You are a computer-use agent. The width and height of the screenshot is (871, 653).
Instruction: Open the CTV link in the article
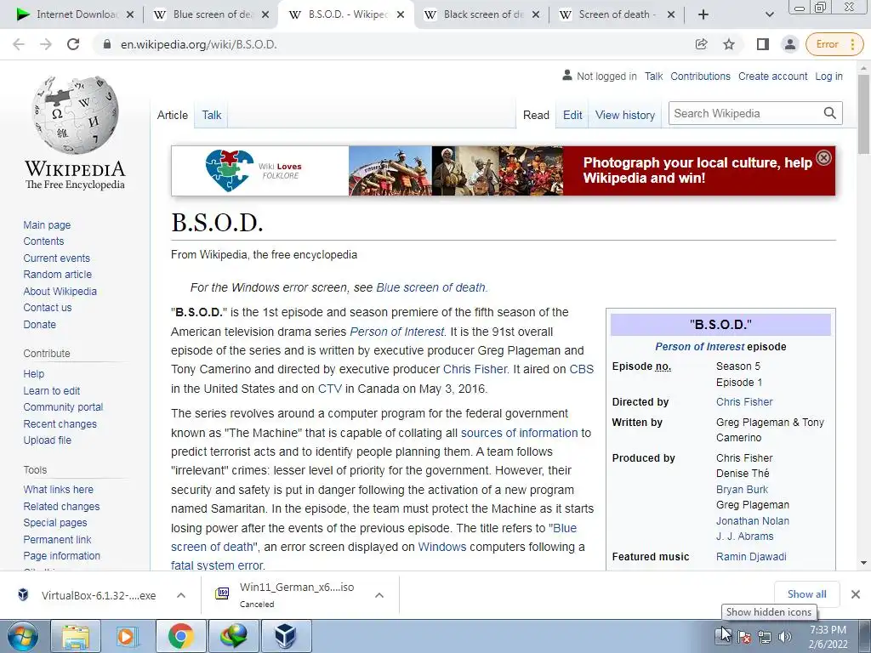(329, 389)
